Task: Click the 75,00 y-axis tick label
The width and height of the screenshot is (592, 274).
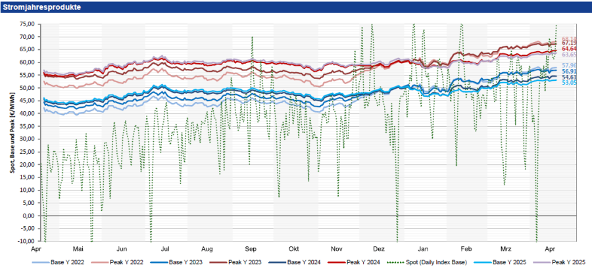Action: (28, 24)
